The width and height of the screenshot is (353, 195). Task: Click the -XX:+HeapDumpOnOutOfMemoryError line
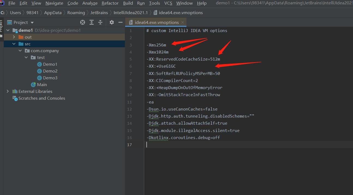pos(185,88)
